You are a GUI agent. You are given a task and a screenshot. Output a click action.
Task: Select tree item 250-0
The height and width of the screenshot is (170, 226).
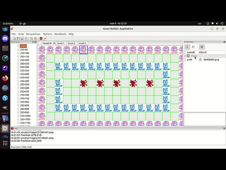click(23, 46)
